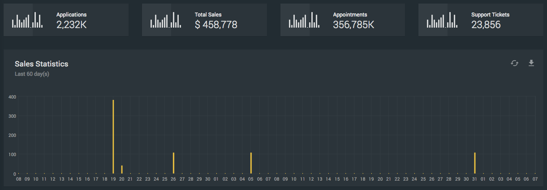Click the Applications mini bar chart icon

27,20
